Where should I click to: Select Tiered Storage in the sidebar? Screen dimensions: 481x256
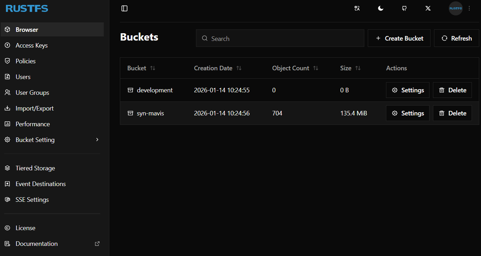point(35,168)
